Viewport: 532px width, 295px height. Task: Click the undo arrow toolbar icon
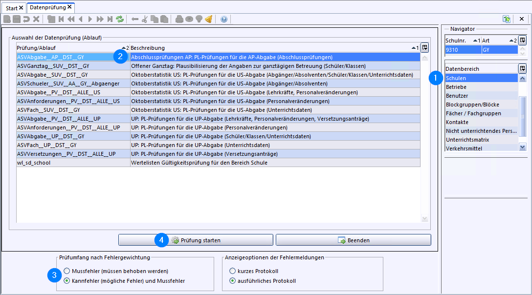26,19
